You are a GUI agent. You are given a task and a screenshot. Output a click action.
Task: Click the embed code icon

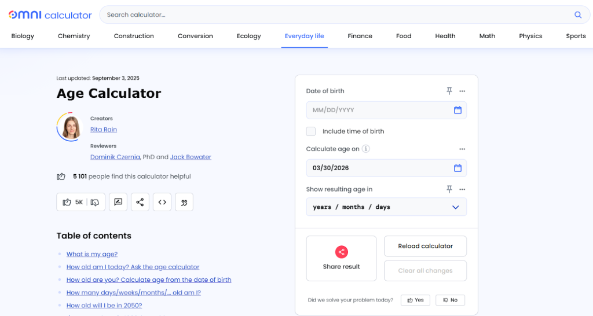[x=162, y=202]
